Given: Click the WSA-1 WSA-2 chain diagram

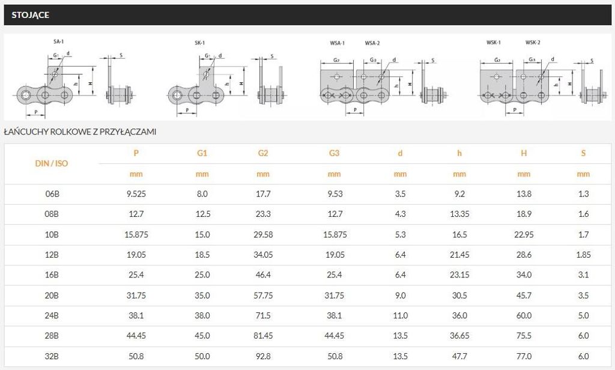Looking at the screenshot, I should (x=384, y=77).
